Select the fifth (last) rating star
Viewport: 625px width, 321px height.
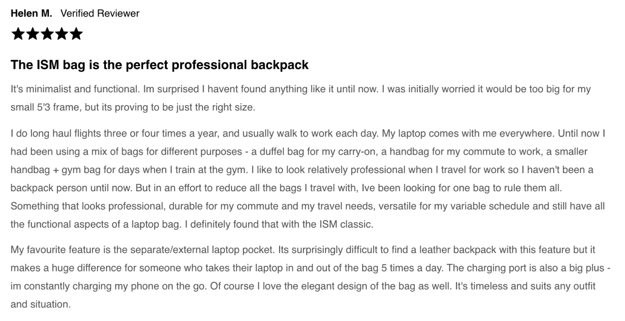[75, 34]
